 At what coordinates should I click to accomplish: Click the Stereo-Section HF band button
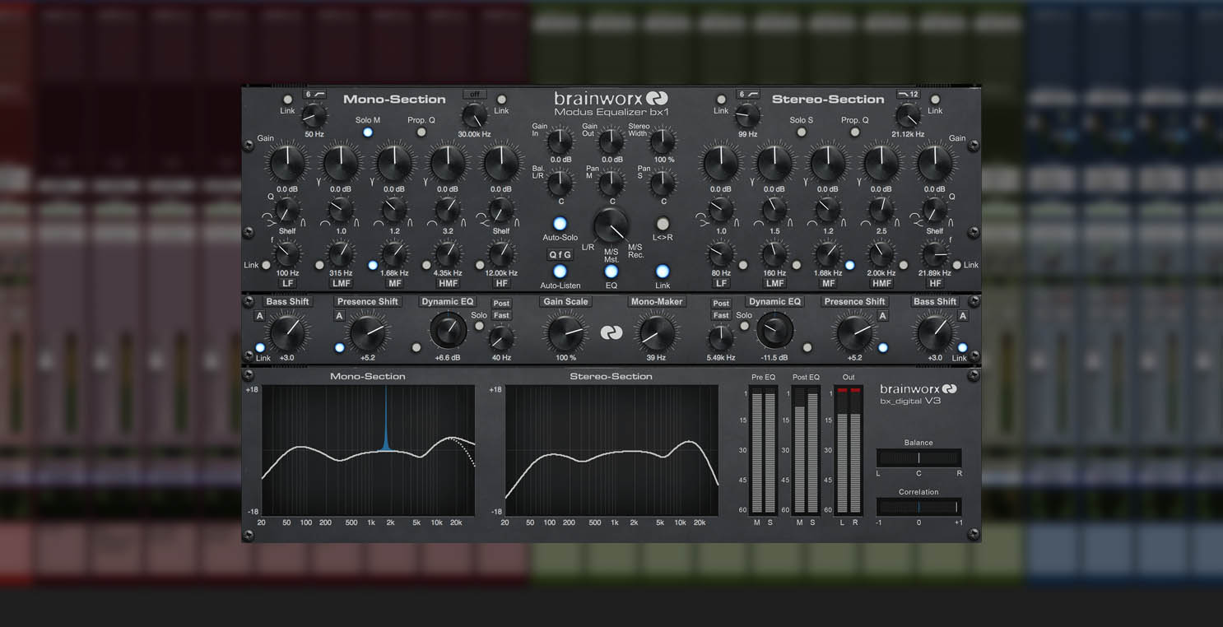[x=935, y=283]
